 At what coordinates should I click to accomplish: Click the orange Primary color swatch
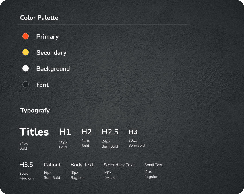coord(26,36)
